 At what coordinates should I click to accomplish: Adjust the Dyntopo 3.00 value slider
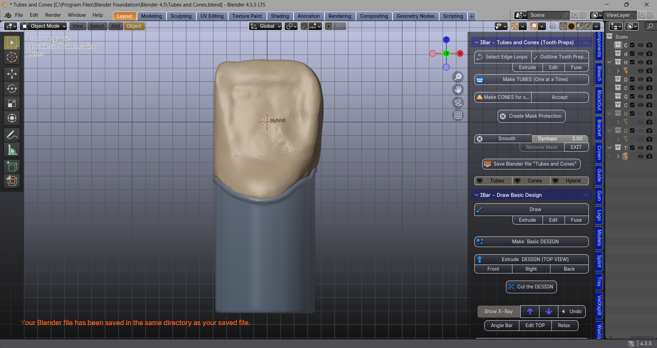click(x=560, y=139)
